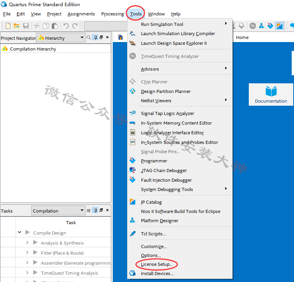Image resolution: width=294 pixels, height=282 pixels.
Task: Select Tcl Scripts... menu entry
Action: point(180,234)
